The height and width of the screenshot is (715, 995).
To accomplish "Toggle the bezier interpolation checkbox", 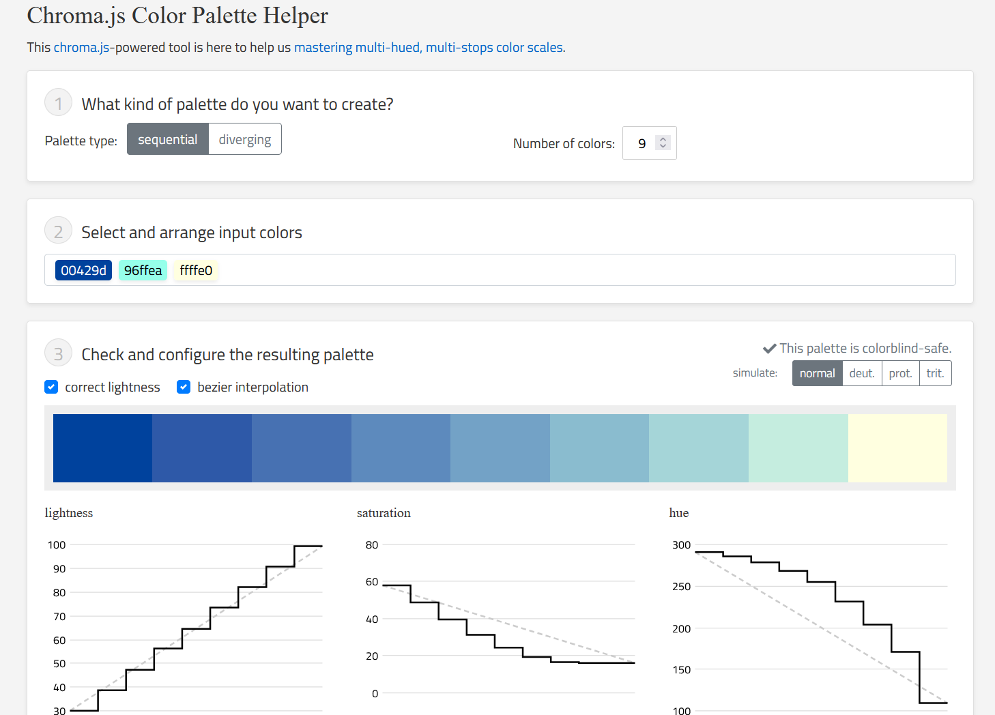I will pos(184,387).
